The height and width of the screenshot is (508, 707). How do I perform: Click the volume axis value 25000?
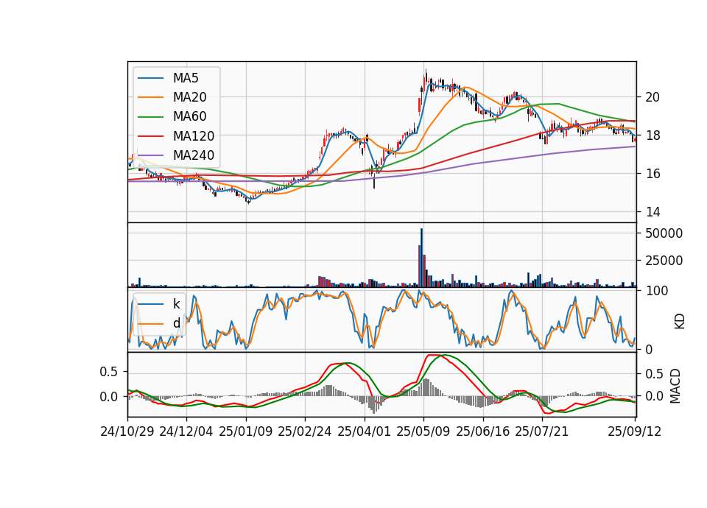664,261
